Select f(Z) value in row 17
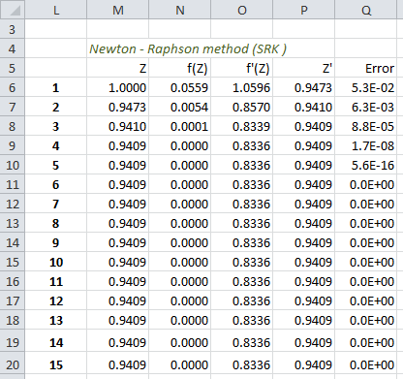Image resolution: width=403 pixels, height=379 pixels. click(x=180, y=300)
